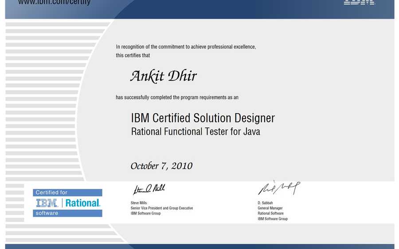Viewport: 399px width, 249px height.
Task: Click the IBM logo in top banner
Action: (359, 2)
